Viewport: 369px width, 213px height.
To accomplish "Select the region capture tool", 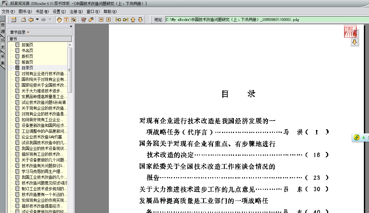I will pyautogui.click(x=74, y=20).
